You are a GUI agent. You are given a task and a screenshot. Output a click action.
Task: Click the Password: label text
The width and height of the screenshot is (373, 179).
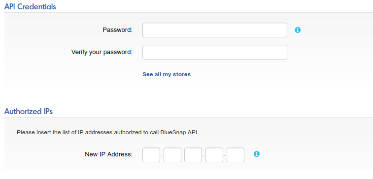click(x=117, y=30)
